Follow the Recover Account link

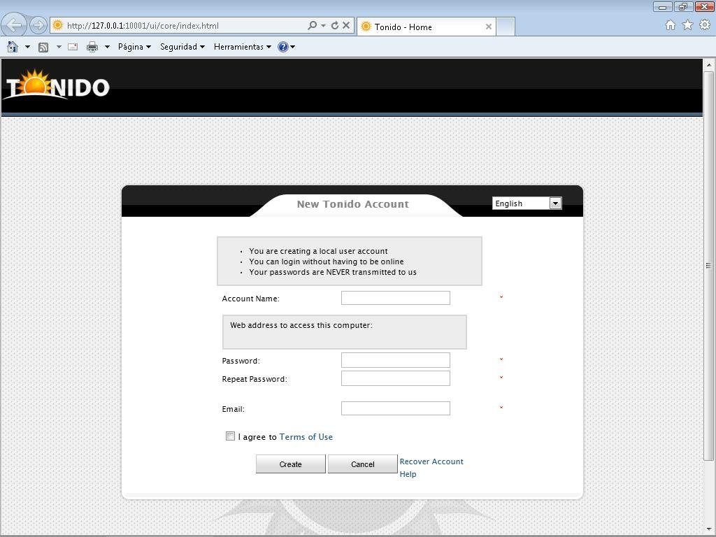coord(431,461)
